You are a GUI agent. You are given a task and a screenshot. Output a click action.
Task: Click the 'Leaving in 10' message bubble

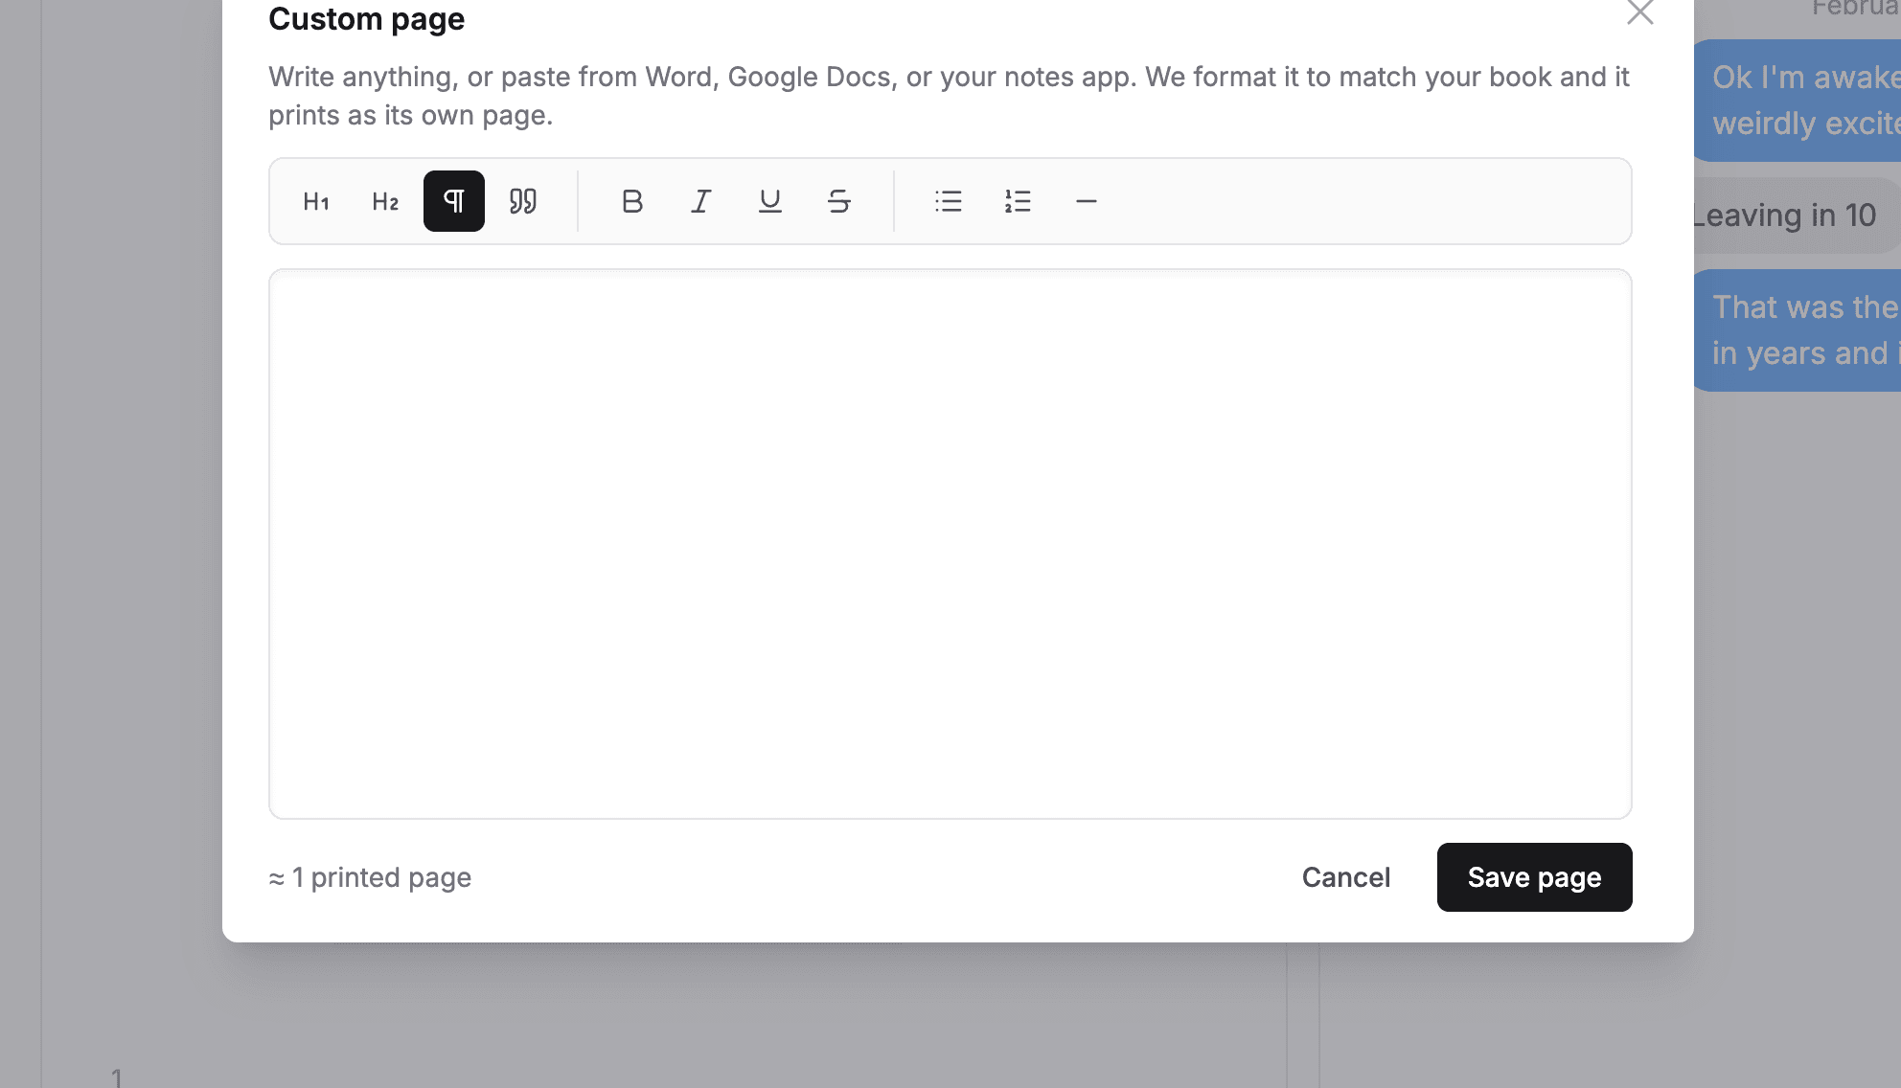[x=1798, y=215]
